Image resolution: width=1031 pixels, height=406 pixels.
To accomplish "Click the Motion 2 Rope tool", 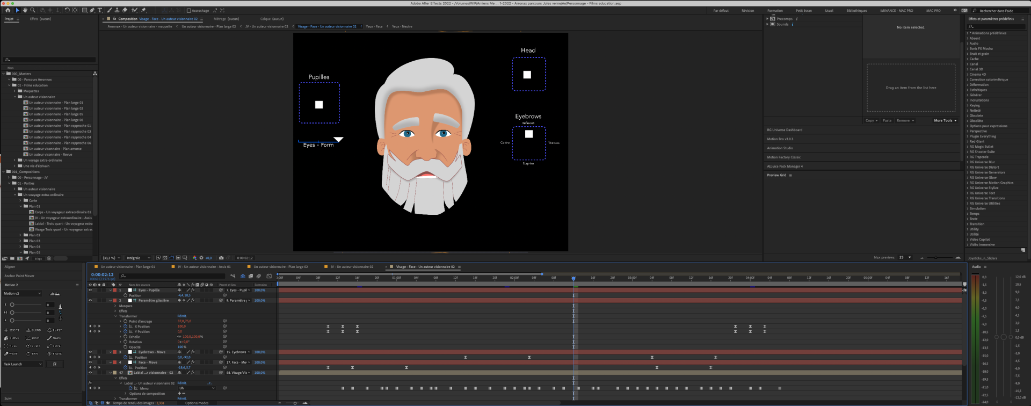I will [x=54, y=346].
